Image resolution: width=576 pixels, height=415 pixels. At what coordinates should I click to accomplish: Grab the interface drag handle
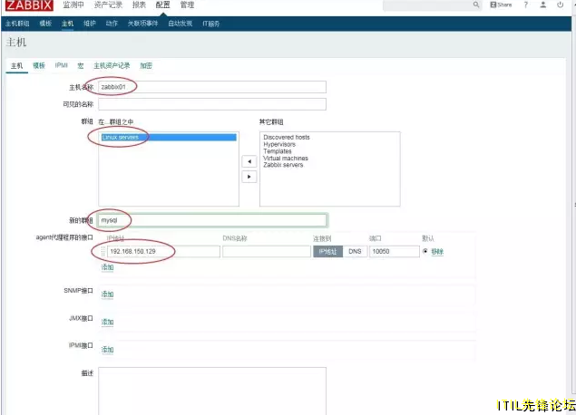[103, 251]
